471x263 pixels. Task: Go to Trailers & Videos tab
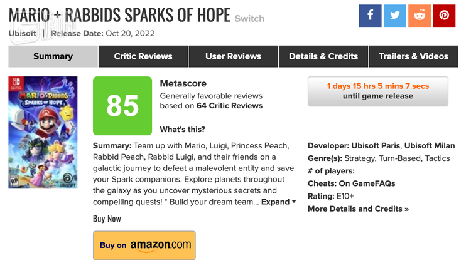pyautogui.click(x=413, y=56)
